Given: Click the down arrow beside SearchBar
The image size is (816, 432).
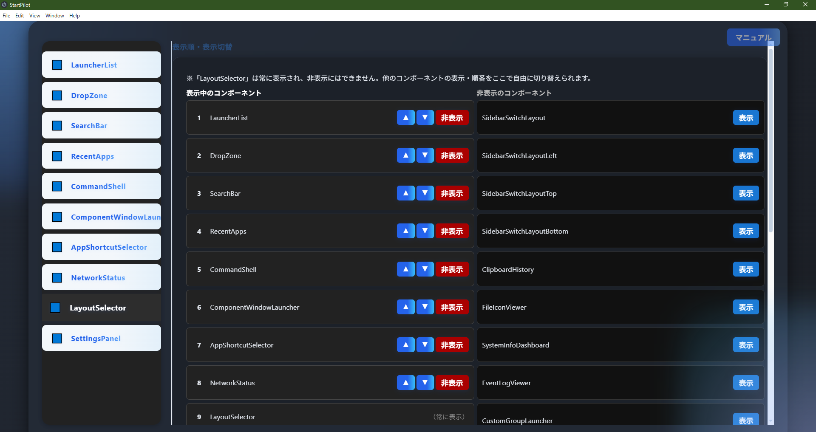Looking at the screenshot, I should [425, 193].
